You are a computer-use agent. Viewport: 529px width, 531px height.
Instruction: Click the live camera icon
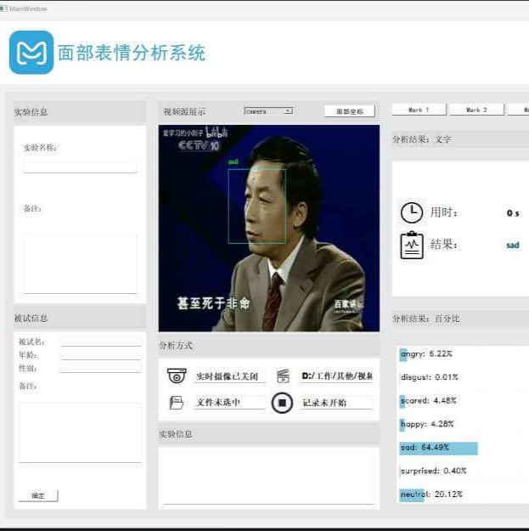[177, 376]
